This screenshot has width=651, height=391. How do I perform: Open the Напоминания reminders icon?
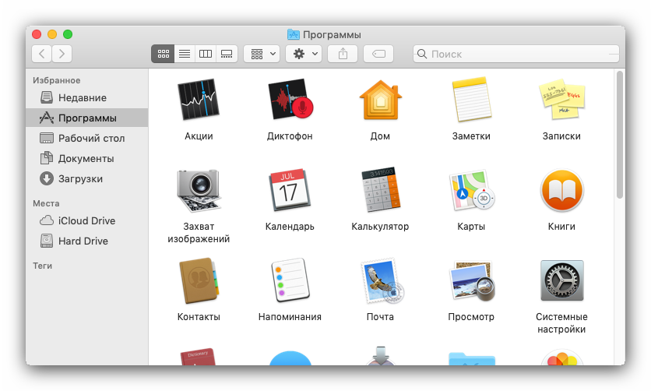[x=290, y=280]
